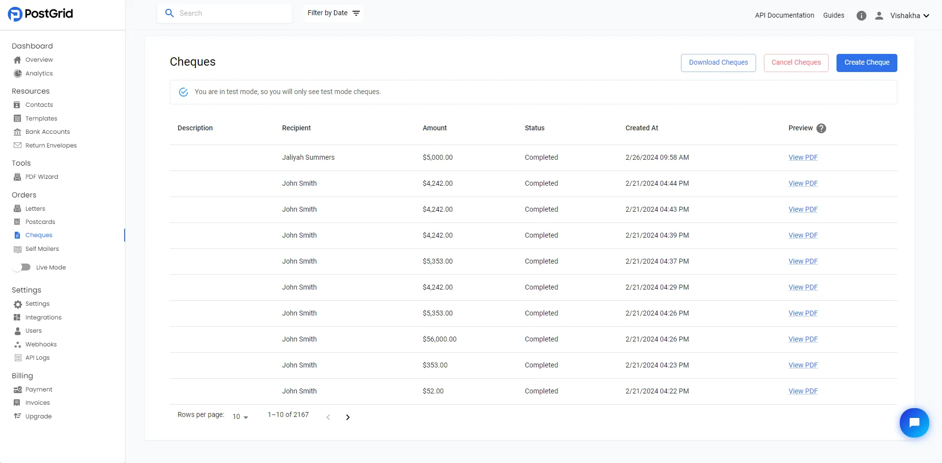Open the Templates page
942x463 pixels.
point(41,118)
